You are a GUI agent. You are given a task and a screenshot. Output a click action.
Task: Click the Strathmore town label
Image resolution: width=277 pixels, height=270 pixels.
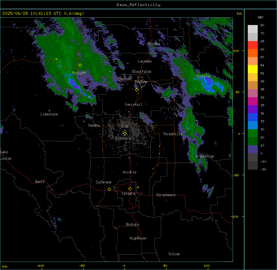tap(166, 195)
